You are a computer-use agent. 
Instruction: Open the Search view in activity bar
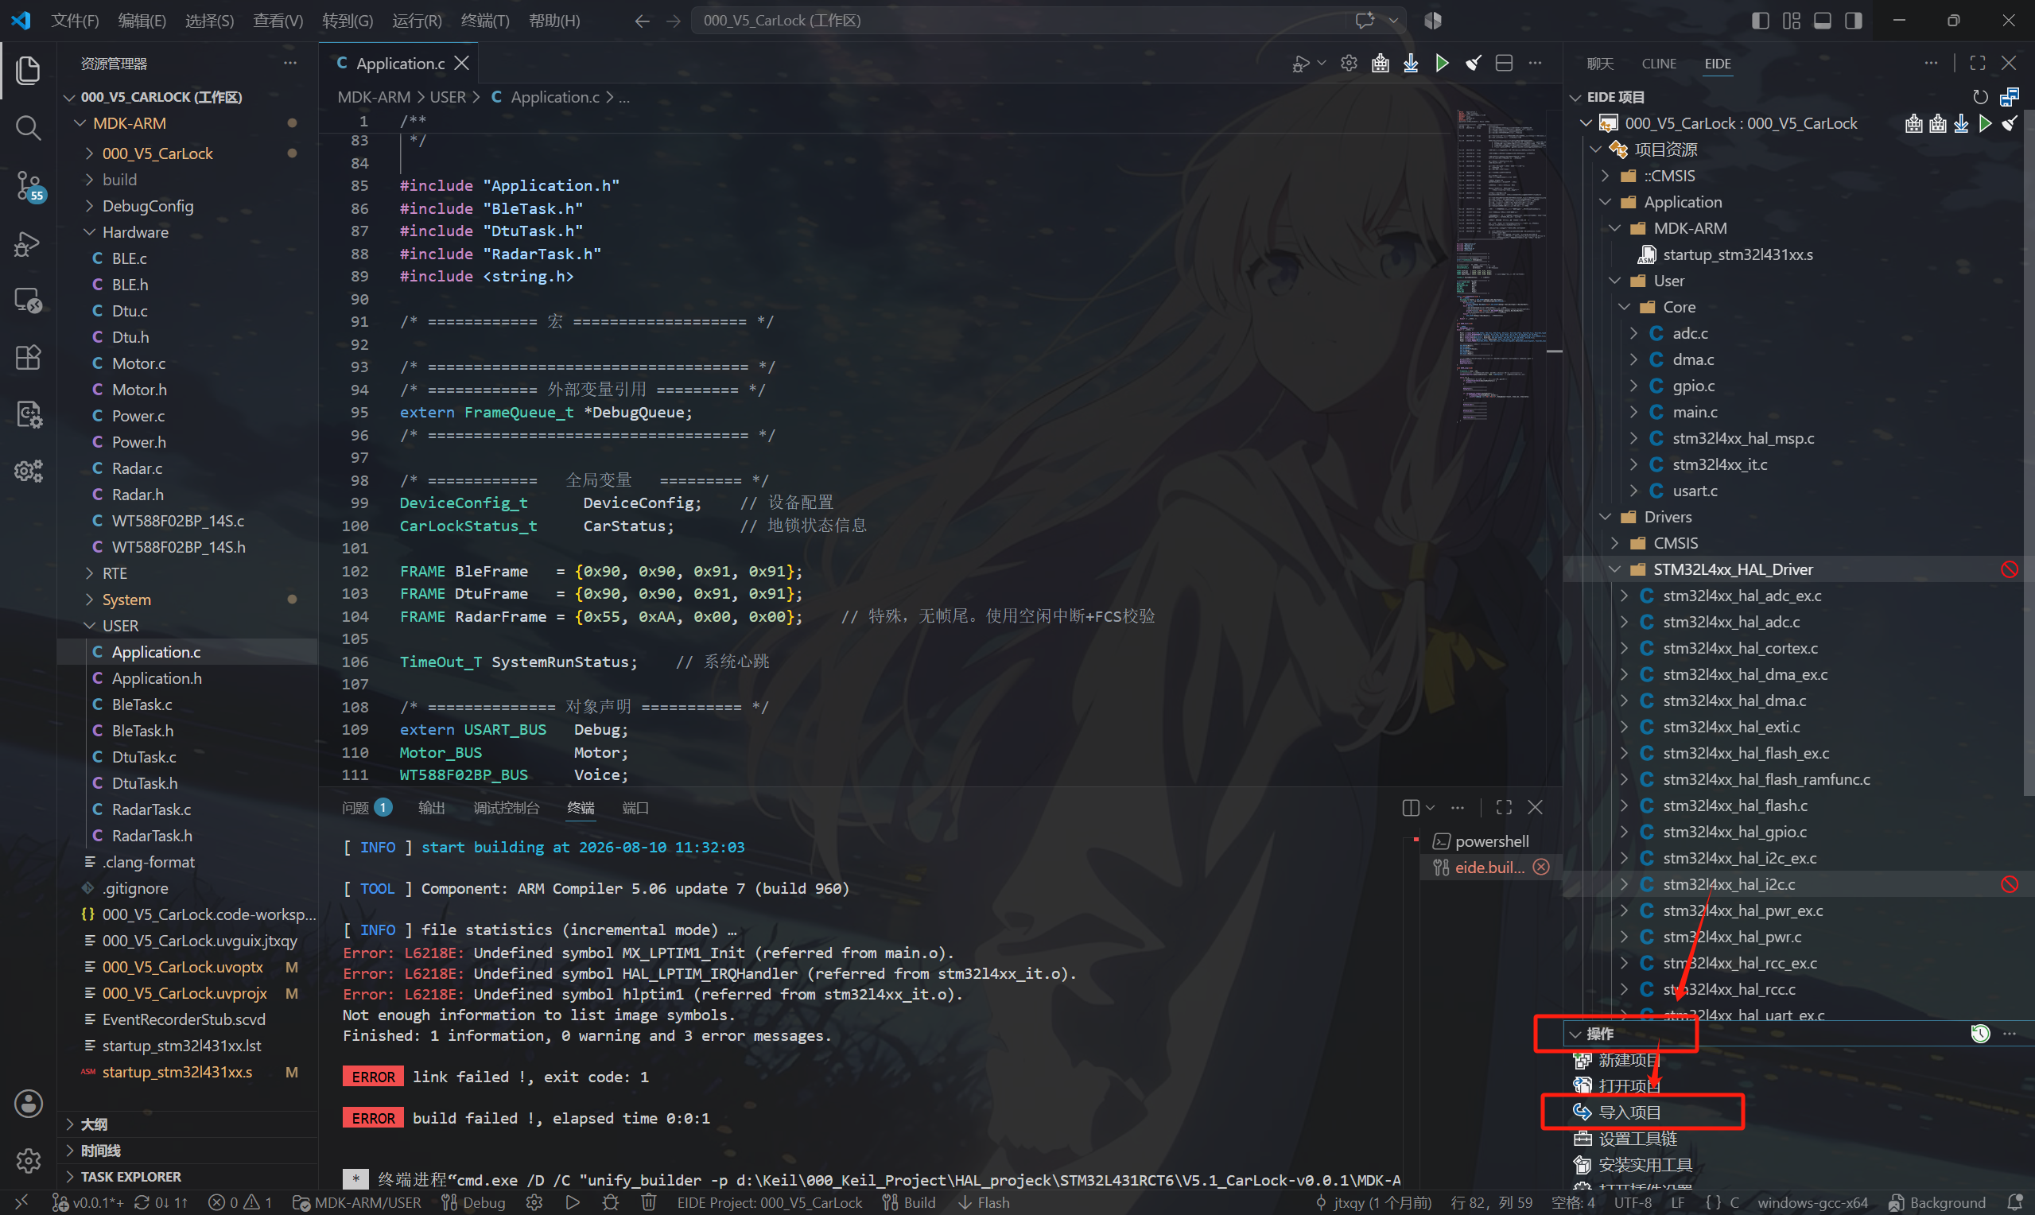tap(28, 128)
